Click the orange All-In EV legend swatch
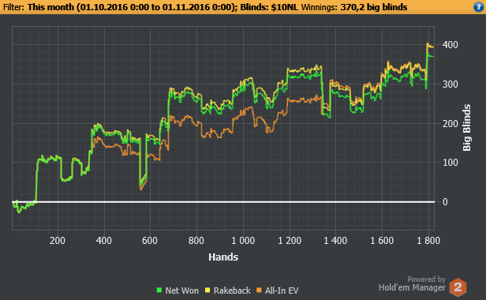Screen dimensions: 486x300 (x=259, y=291)
